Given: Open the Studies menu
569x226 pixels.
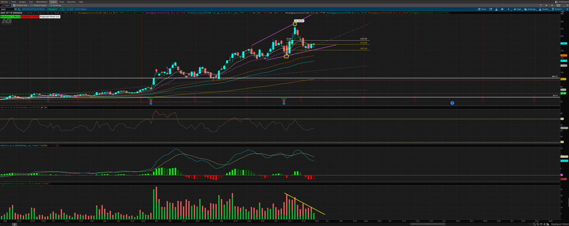Looking at the screenshot, I should click(544, 9).
